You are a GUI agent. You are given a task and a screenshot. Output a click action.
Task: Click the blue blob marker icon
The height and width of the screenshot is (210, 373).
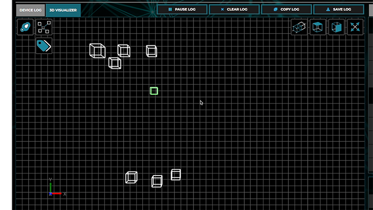(25, 28)
